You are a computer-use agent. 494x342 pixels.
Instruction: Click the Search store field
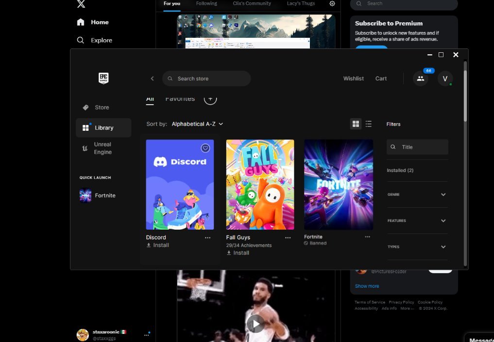[206, 78]
